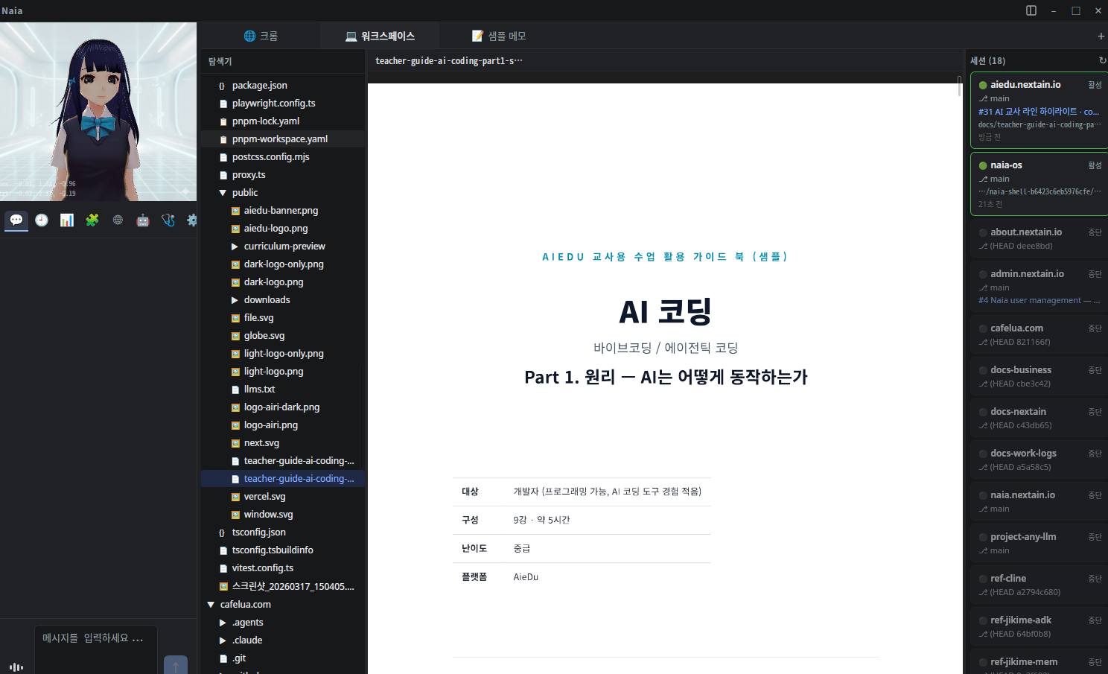Image resolution: width=1108 pixels, height=674 pixels.
Task: Refresh the 세션 (18) session list
Action: [1101, 60]
